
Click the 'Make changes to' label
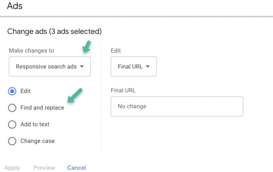pyautogui.click(x=31, y=51)
